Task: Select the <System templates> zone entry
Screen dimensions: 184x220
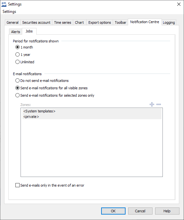Action: point(92,111)
